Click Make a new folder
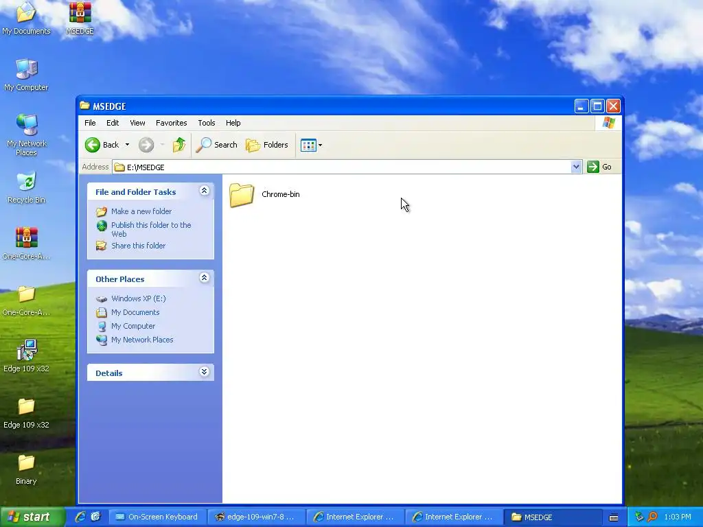The width and height of the screenshot is (703, 527). (141, 211)
